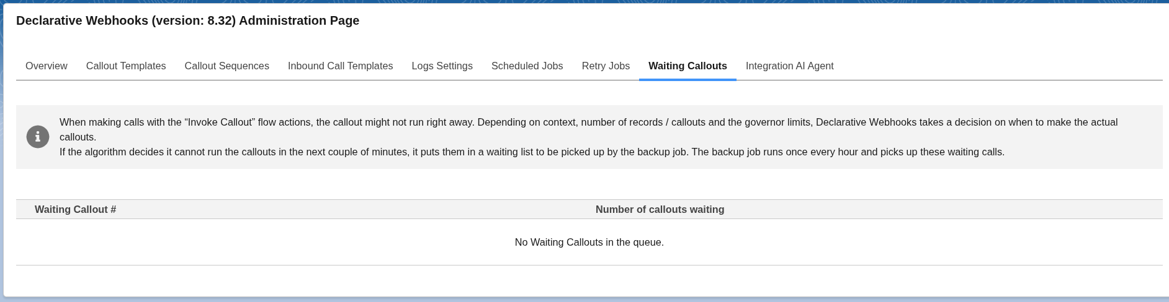Click the Number of callouts waiting header

[660, 210]
